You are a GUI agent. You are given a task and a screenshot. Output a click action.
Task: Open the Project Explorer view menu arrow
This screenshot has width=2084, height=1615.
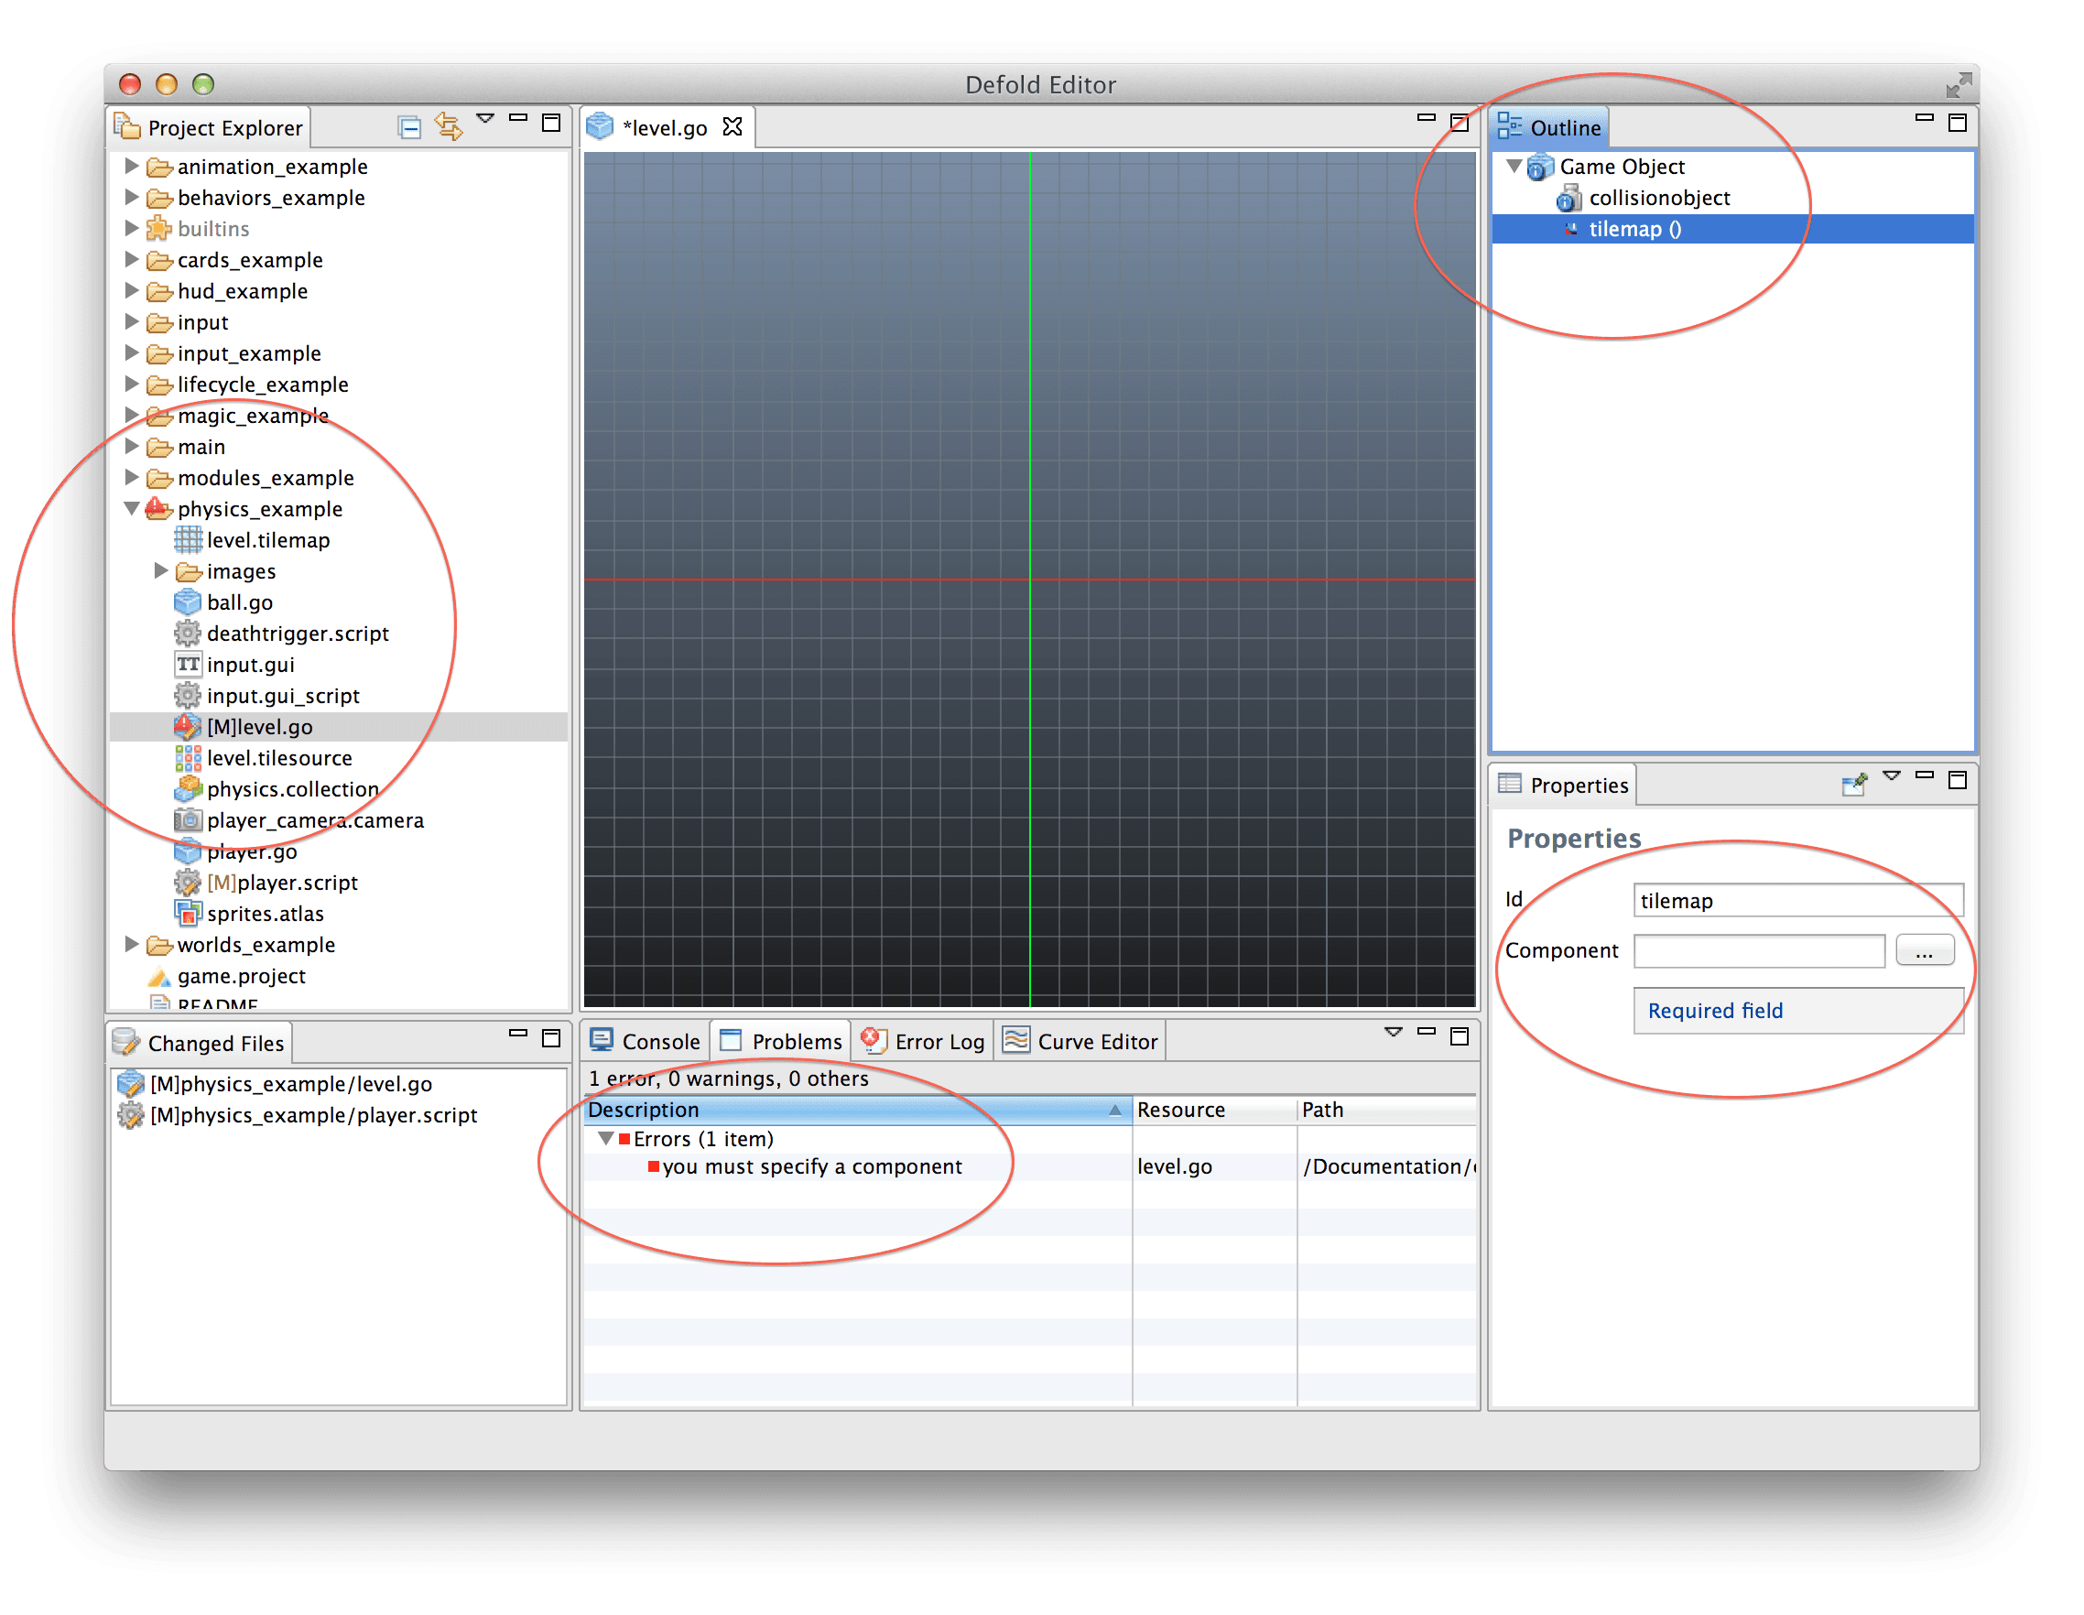(485, 118)
